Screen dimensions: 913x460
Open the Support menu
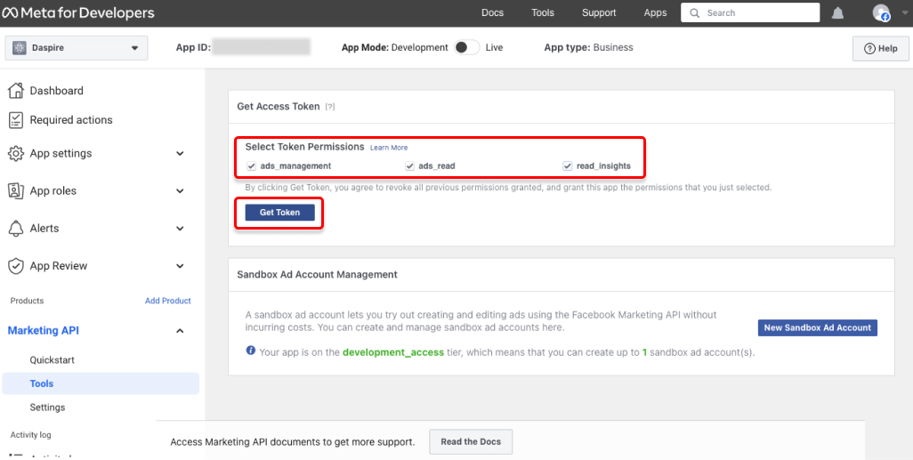599,12
